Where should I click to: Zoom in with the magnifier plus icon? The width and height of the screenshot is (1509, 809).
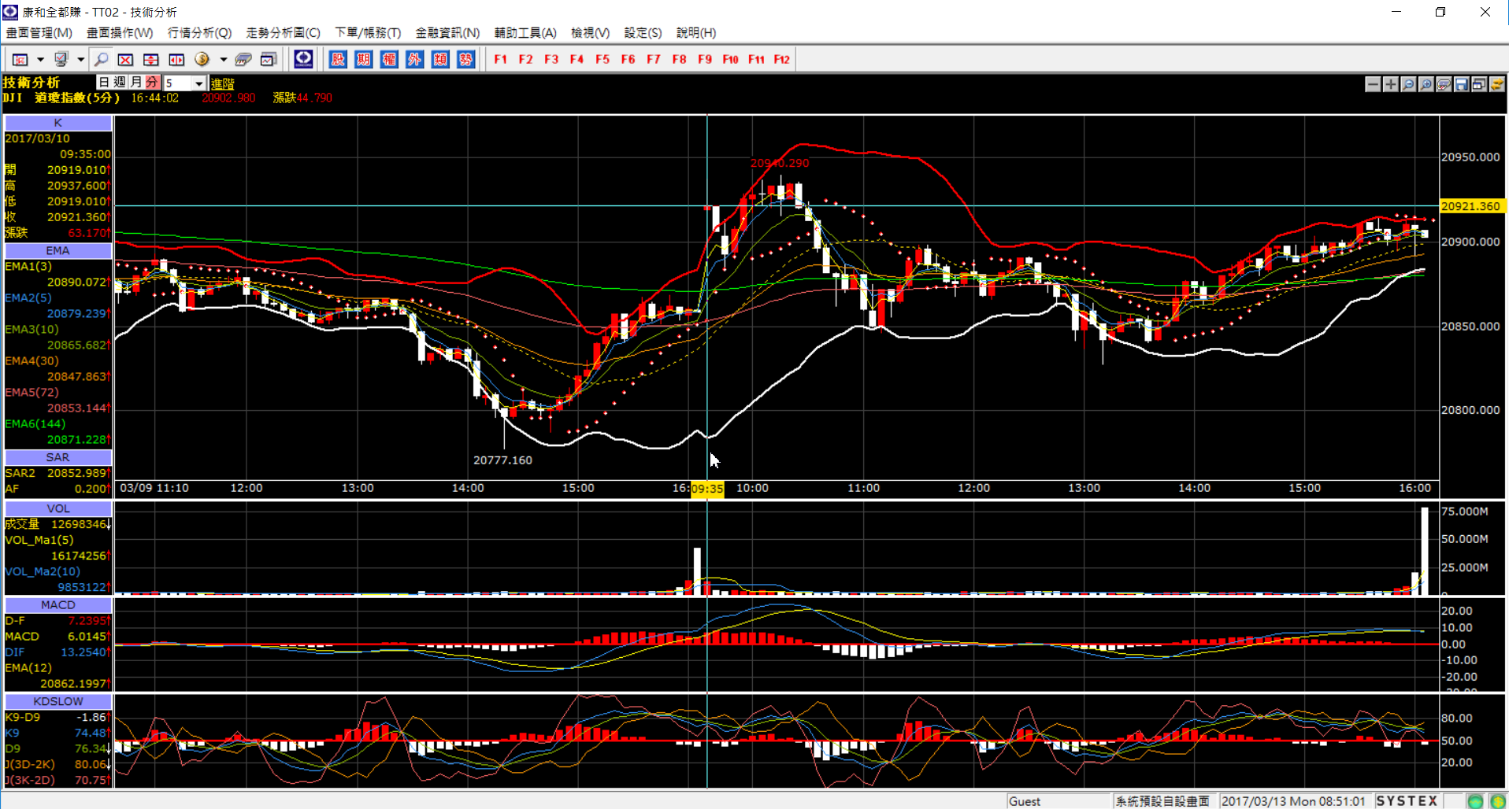tap(1426, 84)
